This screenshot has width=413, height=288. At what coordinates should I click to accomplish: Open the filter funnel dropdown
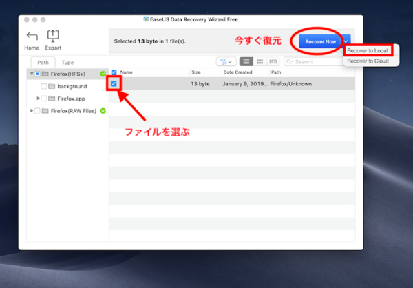point(226,62)
